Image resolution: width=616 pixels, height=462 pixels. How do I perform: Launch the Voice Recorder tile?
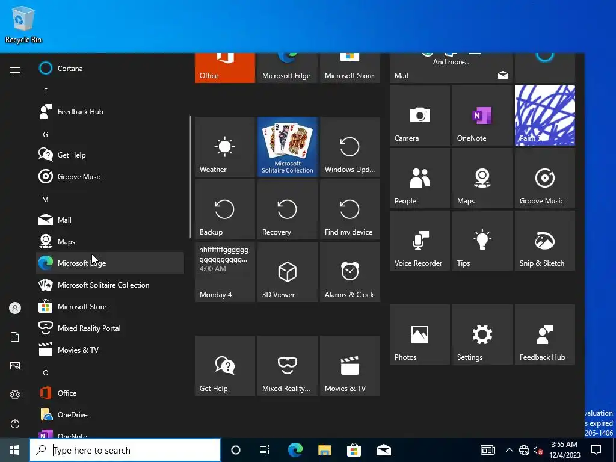click(x=419, y=241)
